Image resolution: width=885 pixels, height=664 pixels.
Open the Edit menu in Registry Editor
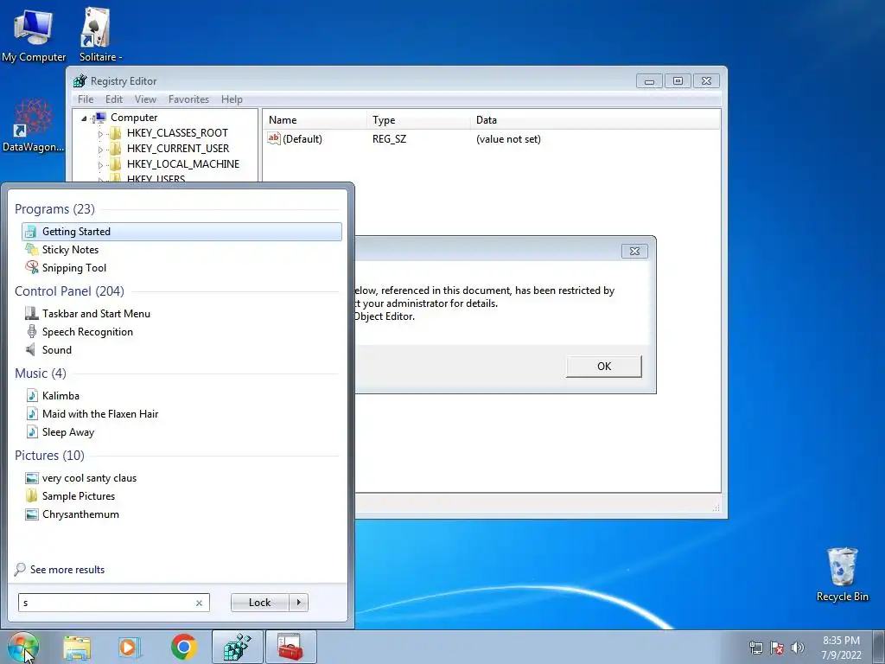[x=113, y=99]
